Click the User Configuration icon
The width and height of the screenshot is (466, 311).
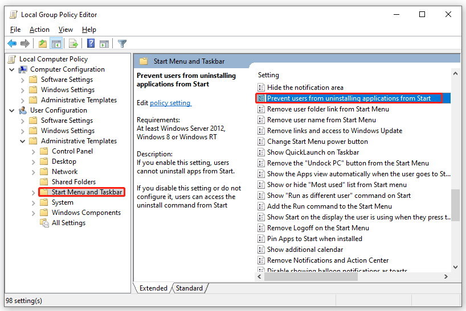tap(23, 110)
